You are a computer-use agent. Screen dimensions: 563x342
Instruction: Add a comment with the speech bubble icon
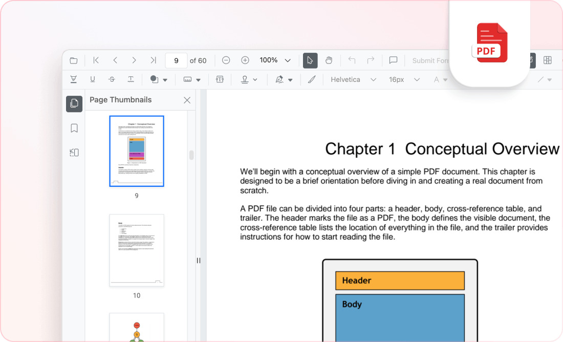coord(393,60)
